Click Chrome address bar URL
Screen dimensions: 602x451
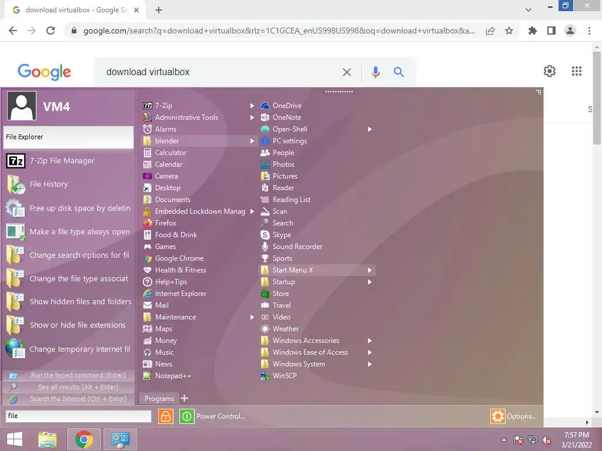[279, 31]
